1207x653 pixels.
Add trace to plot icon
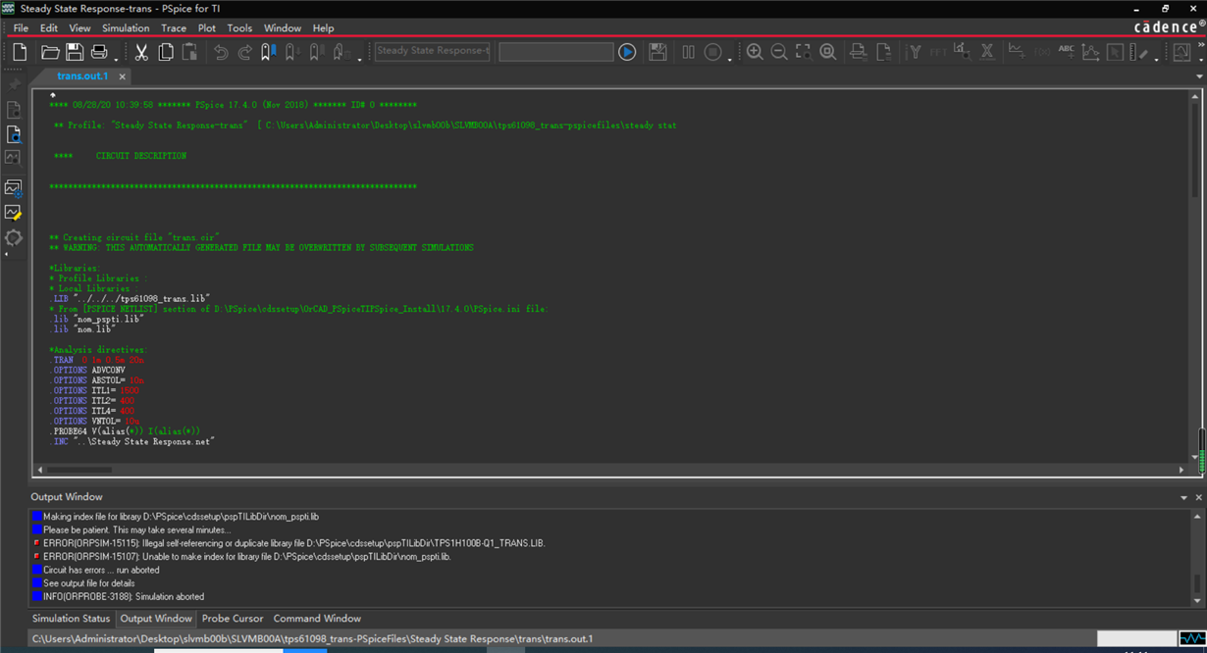(1017, 52)
